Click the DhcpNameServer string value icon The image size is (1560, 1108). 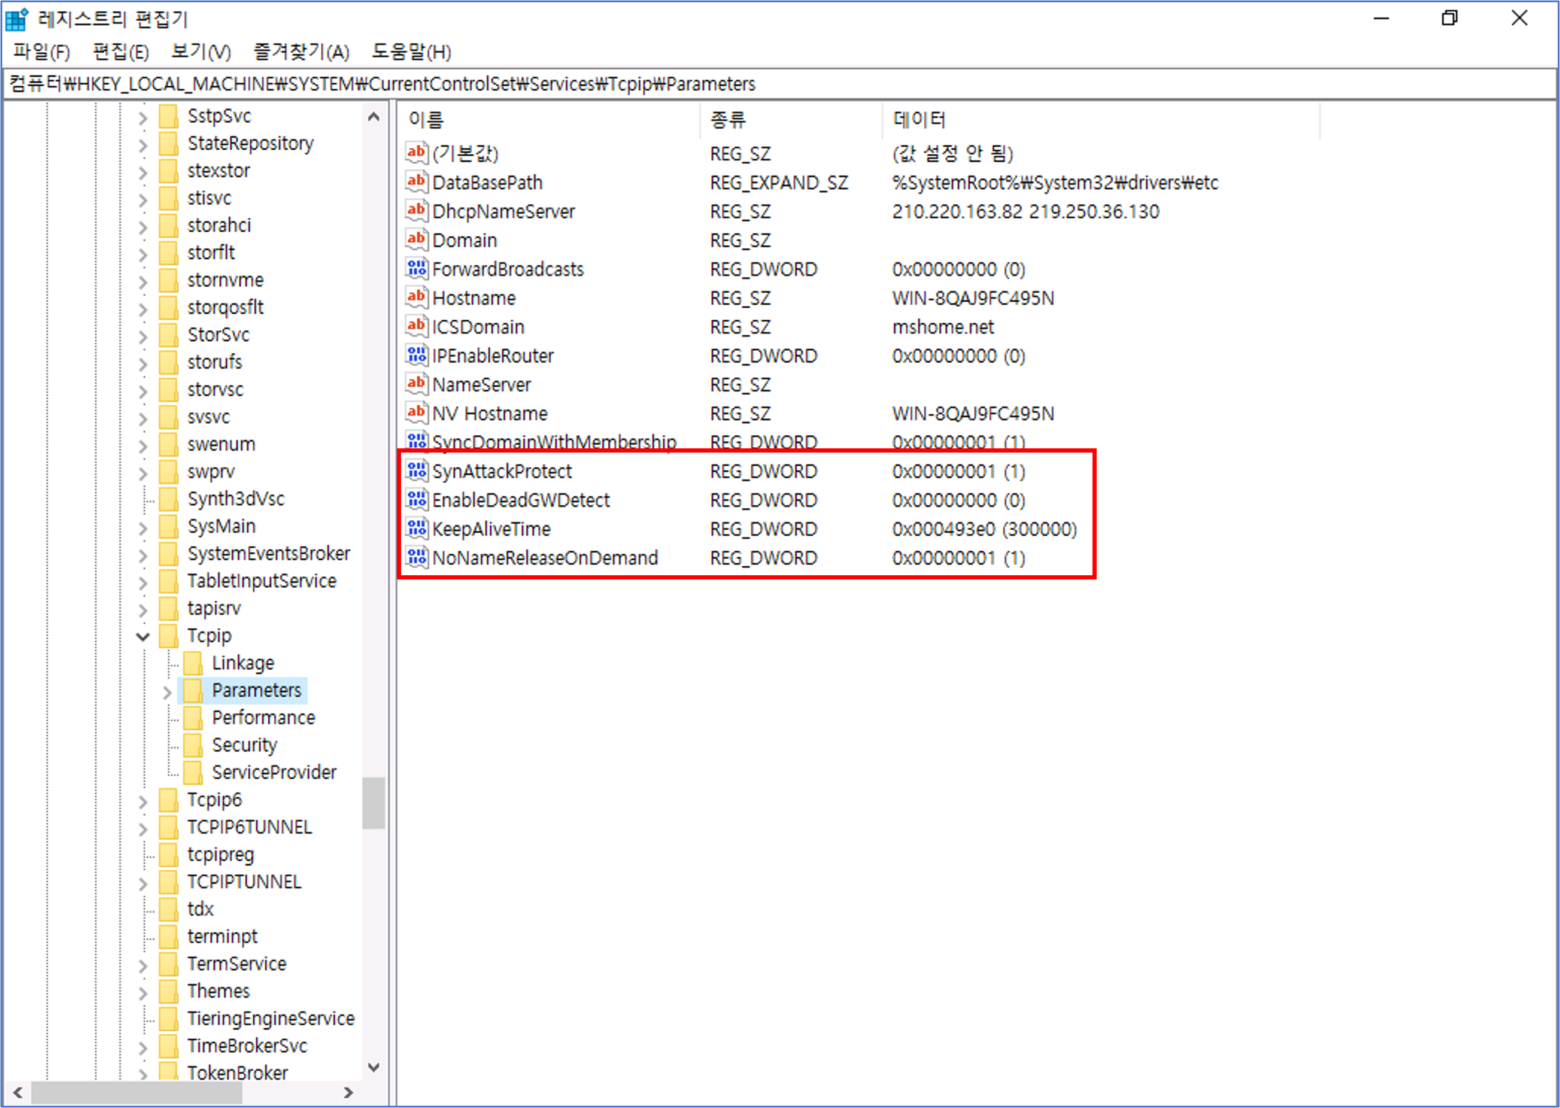(x=416, y=211)
